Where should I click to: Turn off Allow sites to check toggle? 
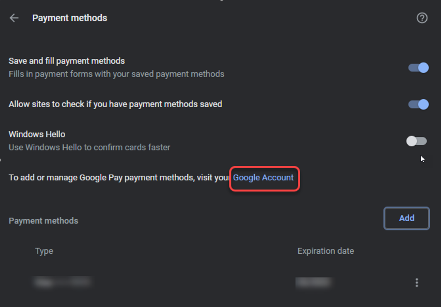click(419, 104)
